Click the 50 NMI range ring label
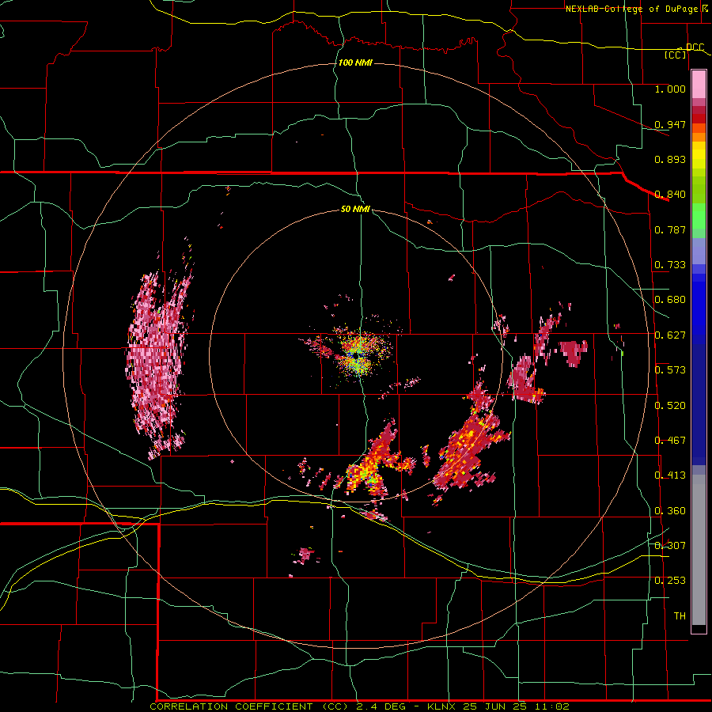Image resolution: width=712 pixels, height=712 pixels. [x=355, y=210]
